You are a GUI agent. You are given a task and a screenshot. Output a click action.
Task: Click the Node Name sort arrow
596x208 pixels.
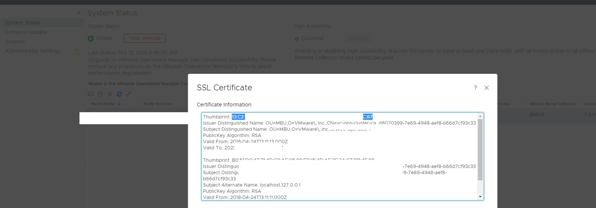point(120,104)
